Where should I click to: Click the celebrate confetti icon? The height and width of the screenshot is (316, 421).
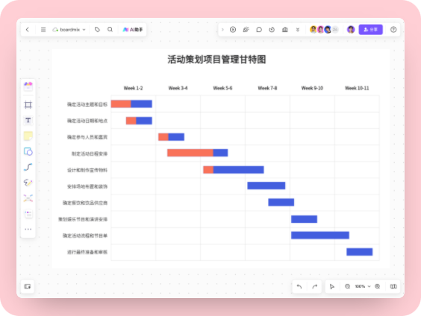246,30
